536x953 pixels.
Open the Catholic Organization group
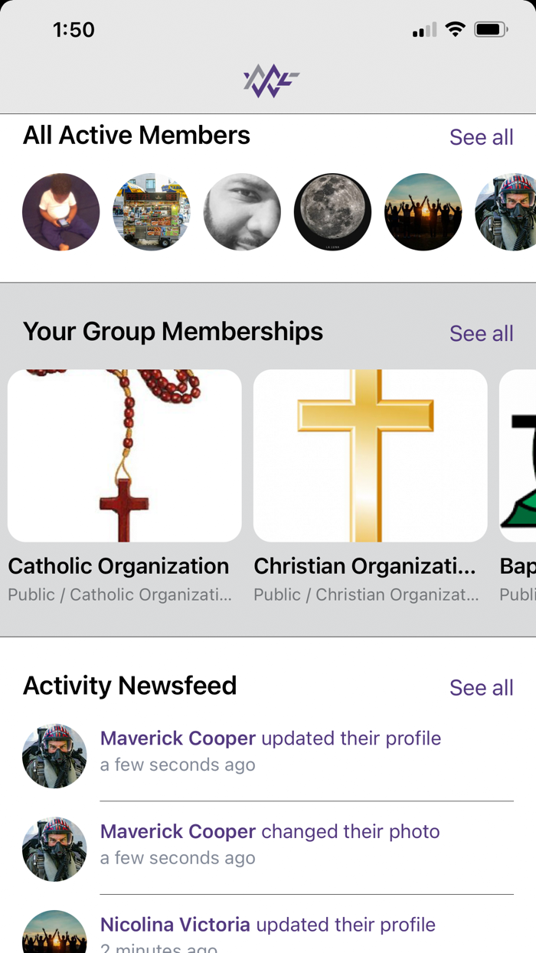coord(124,456)
